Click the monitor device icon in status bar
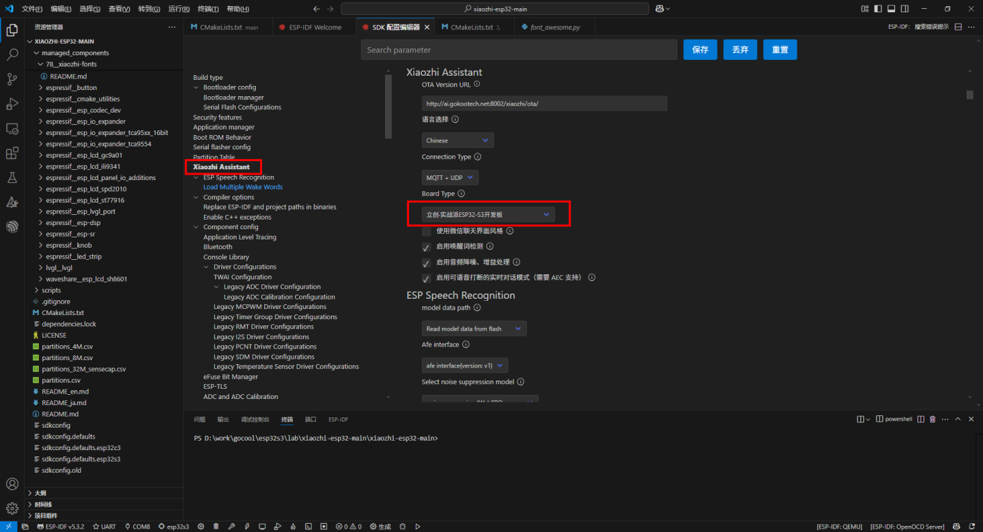Image resolution: width=983 pixels, height=532 pixels. tap(262, 527)
